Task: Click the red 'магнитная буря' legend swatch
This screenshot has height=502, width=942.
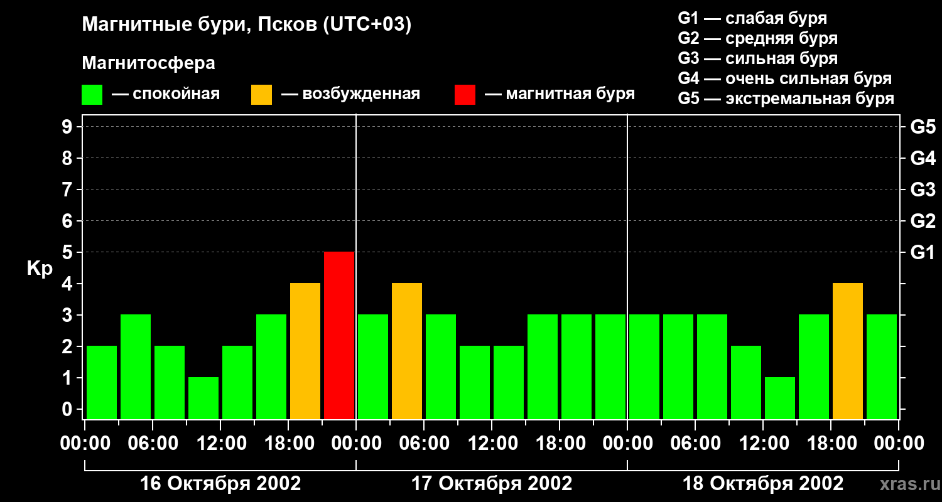Action: point(465,95)
